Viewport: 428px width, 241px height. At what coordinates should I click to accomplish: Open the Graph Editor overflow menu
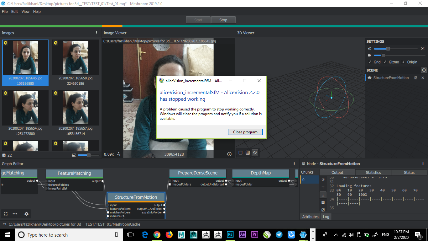pos(15,214)
